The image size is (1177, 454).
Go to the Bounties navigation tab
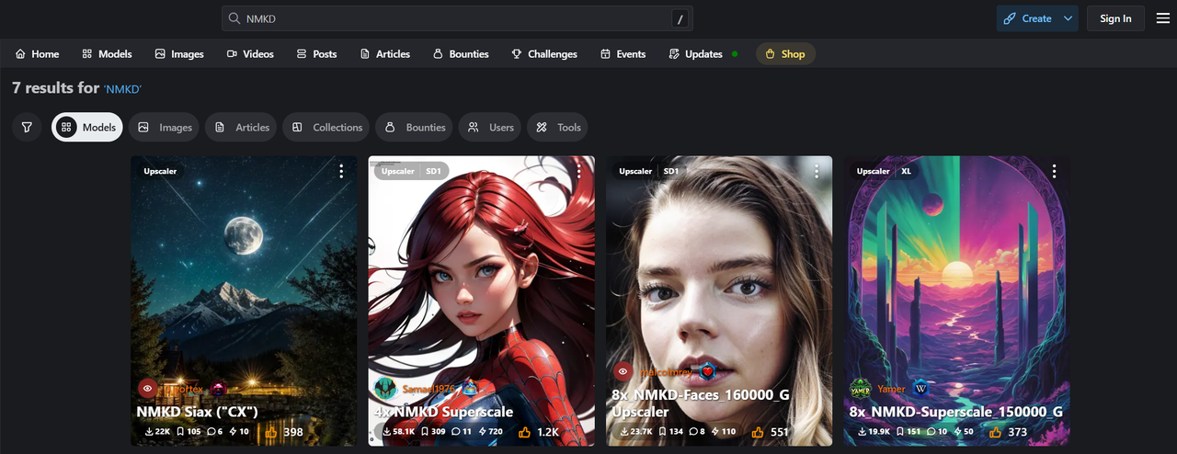(x=461, y=54)
